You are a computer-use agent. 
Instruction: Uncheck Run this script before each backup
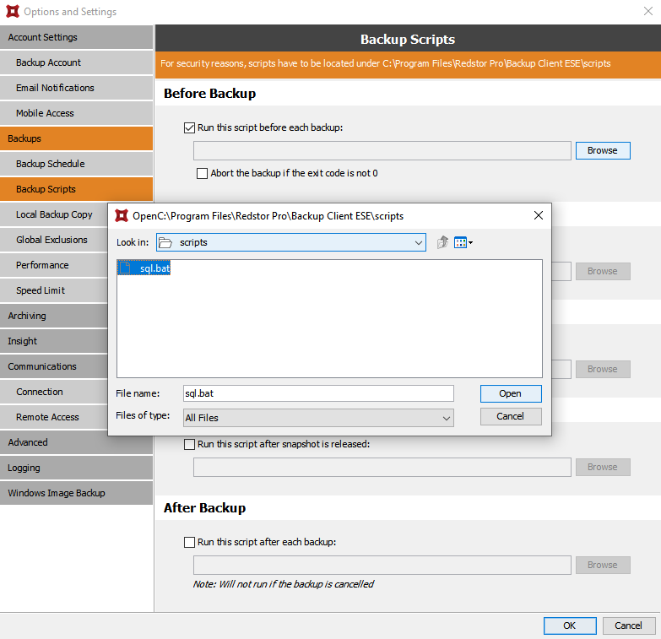[189, 127]
